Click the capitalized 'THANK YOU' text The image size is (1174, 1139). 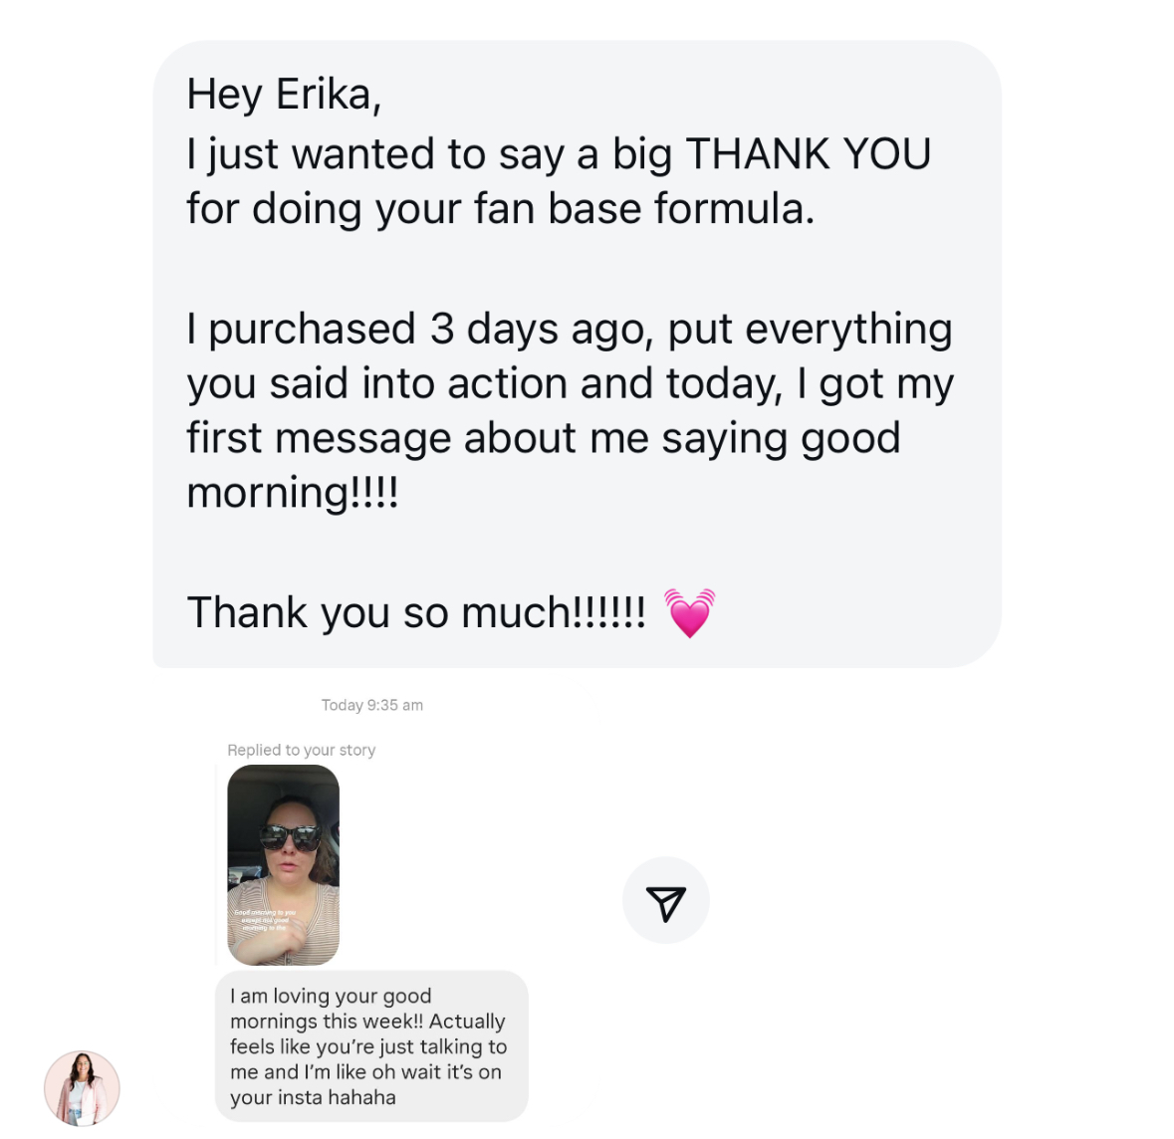coord(808,154)
